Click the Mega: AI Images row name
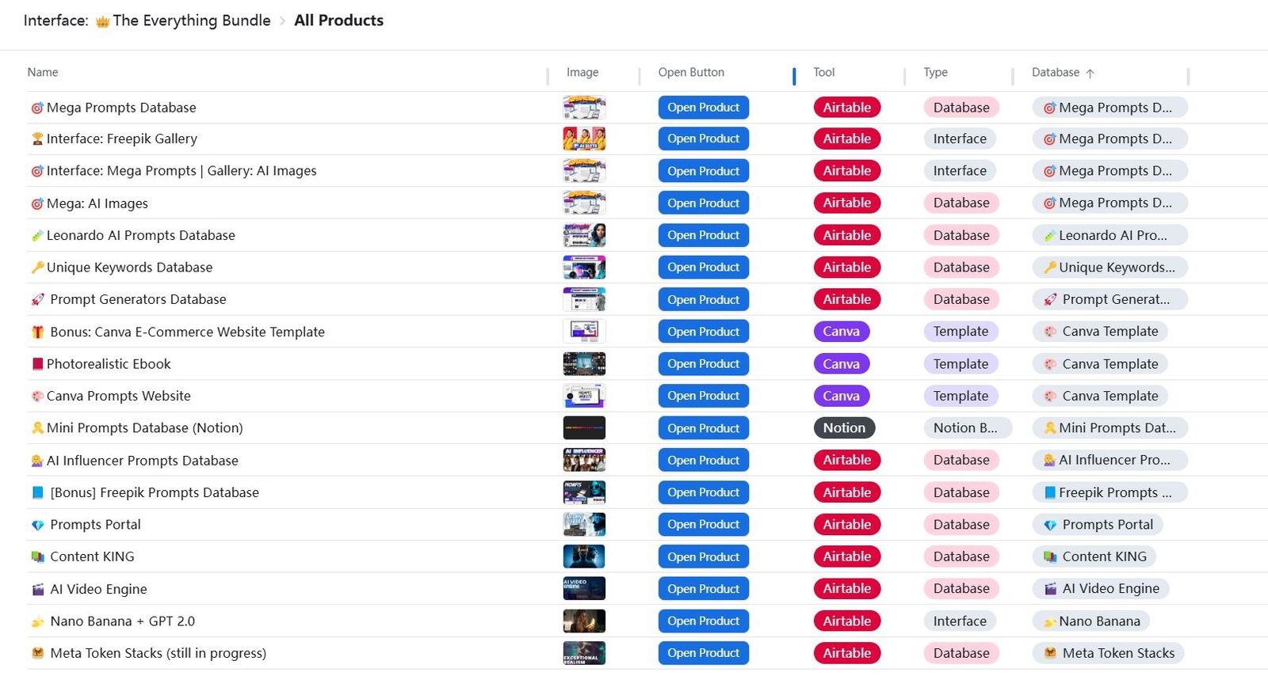This screenshot has width=1268, height=695. [x=97, y=203]
